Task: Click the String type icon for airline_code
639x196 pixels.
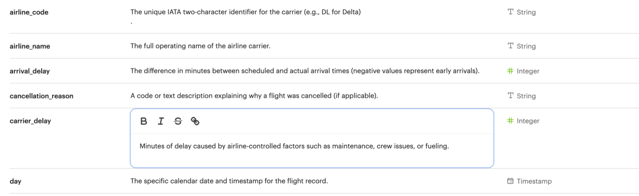Action: (x=510, y=12)
